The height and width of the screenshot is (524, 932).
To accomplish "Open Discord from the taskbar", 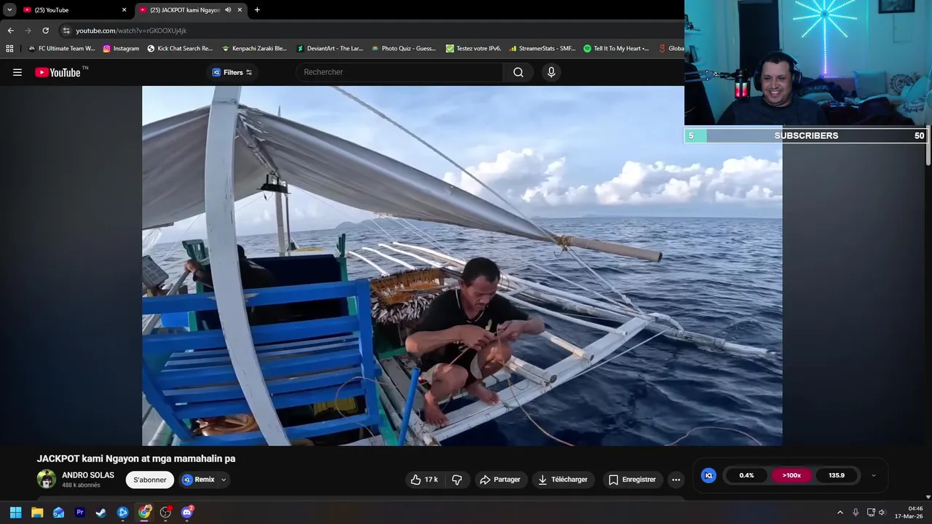I will (x=187, y=512).
